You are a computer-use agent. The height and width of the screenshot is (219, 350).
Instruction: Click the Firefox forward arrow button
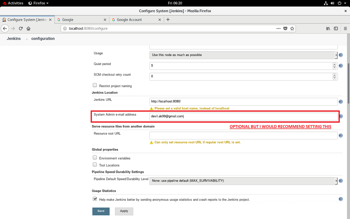pyautogui.click(x=13, y=29)
